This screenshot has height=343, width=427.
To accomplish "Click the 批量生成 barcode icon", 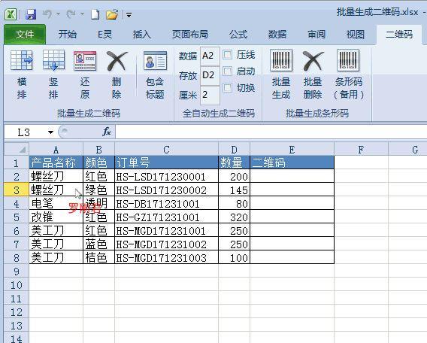I will point(281,60).
